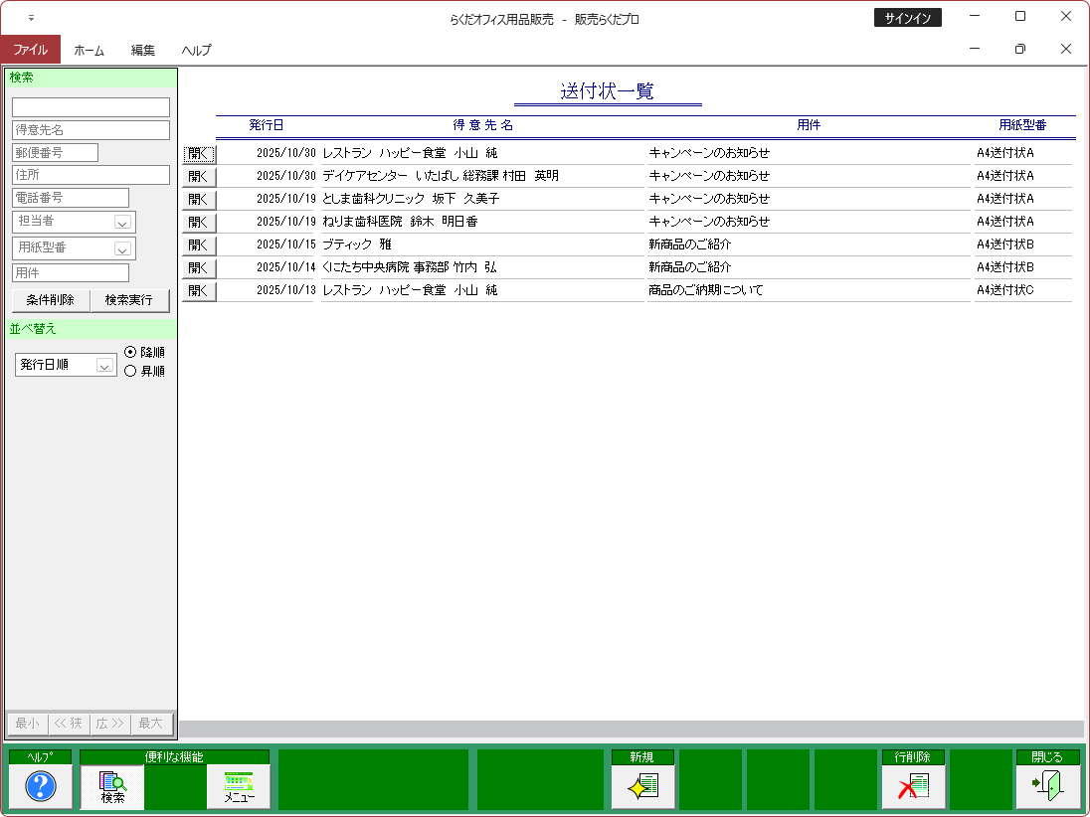Click the 検索実行 button
The image size is (1090, 817).
tap(129, 300)
